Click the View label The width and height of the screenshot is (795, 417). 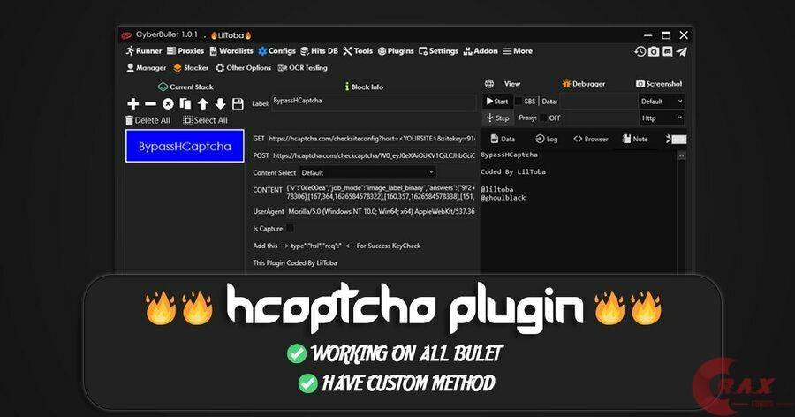512,84
